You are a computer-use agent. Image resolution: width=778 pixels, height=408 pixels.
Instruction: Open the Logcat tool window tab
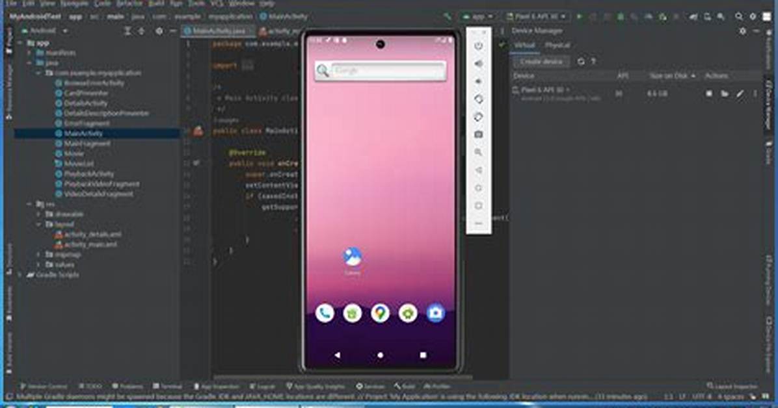(262, 386)
